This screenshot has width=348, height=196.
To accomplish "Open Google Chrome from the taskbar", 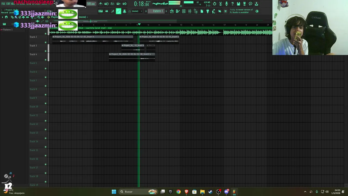I will point(178,192).
